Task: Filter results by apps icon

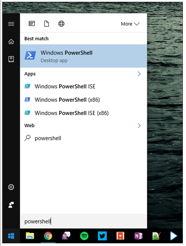Action: [32, 24]
